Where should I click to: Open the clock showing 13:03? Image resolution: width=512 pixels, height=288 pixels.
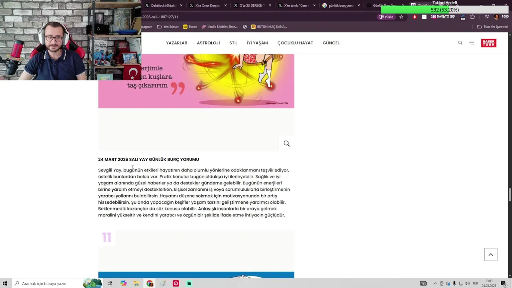click(489, 283)
